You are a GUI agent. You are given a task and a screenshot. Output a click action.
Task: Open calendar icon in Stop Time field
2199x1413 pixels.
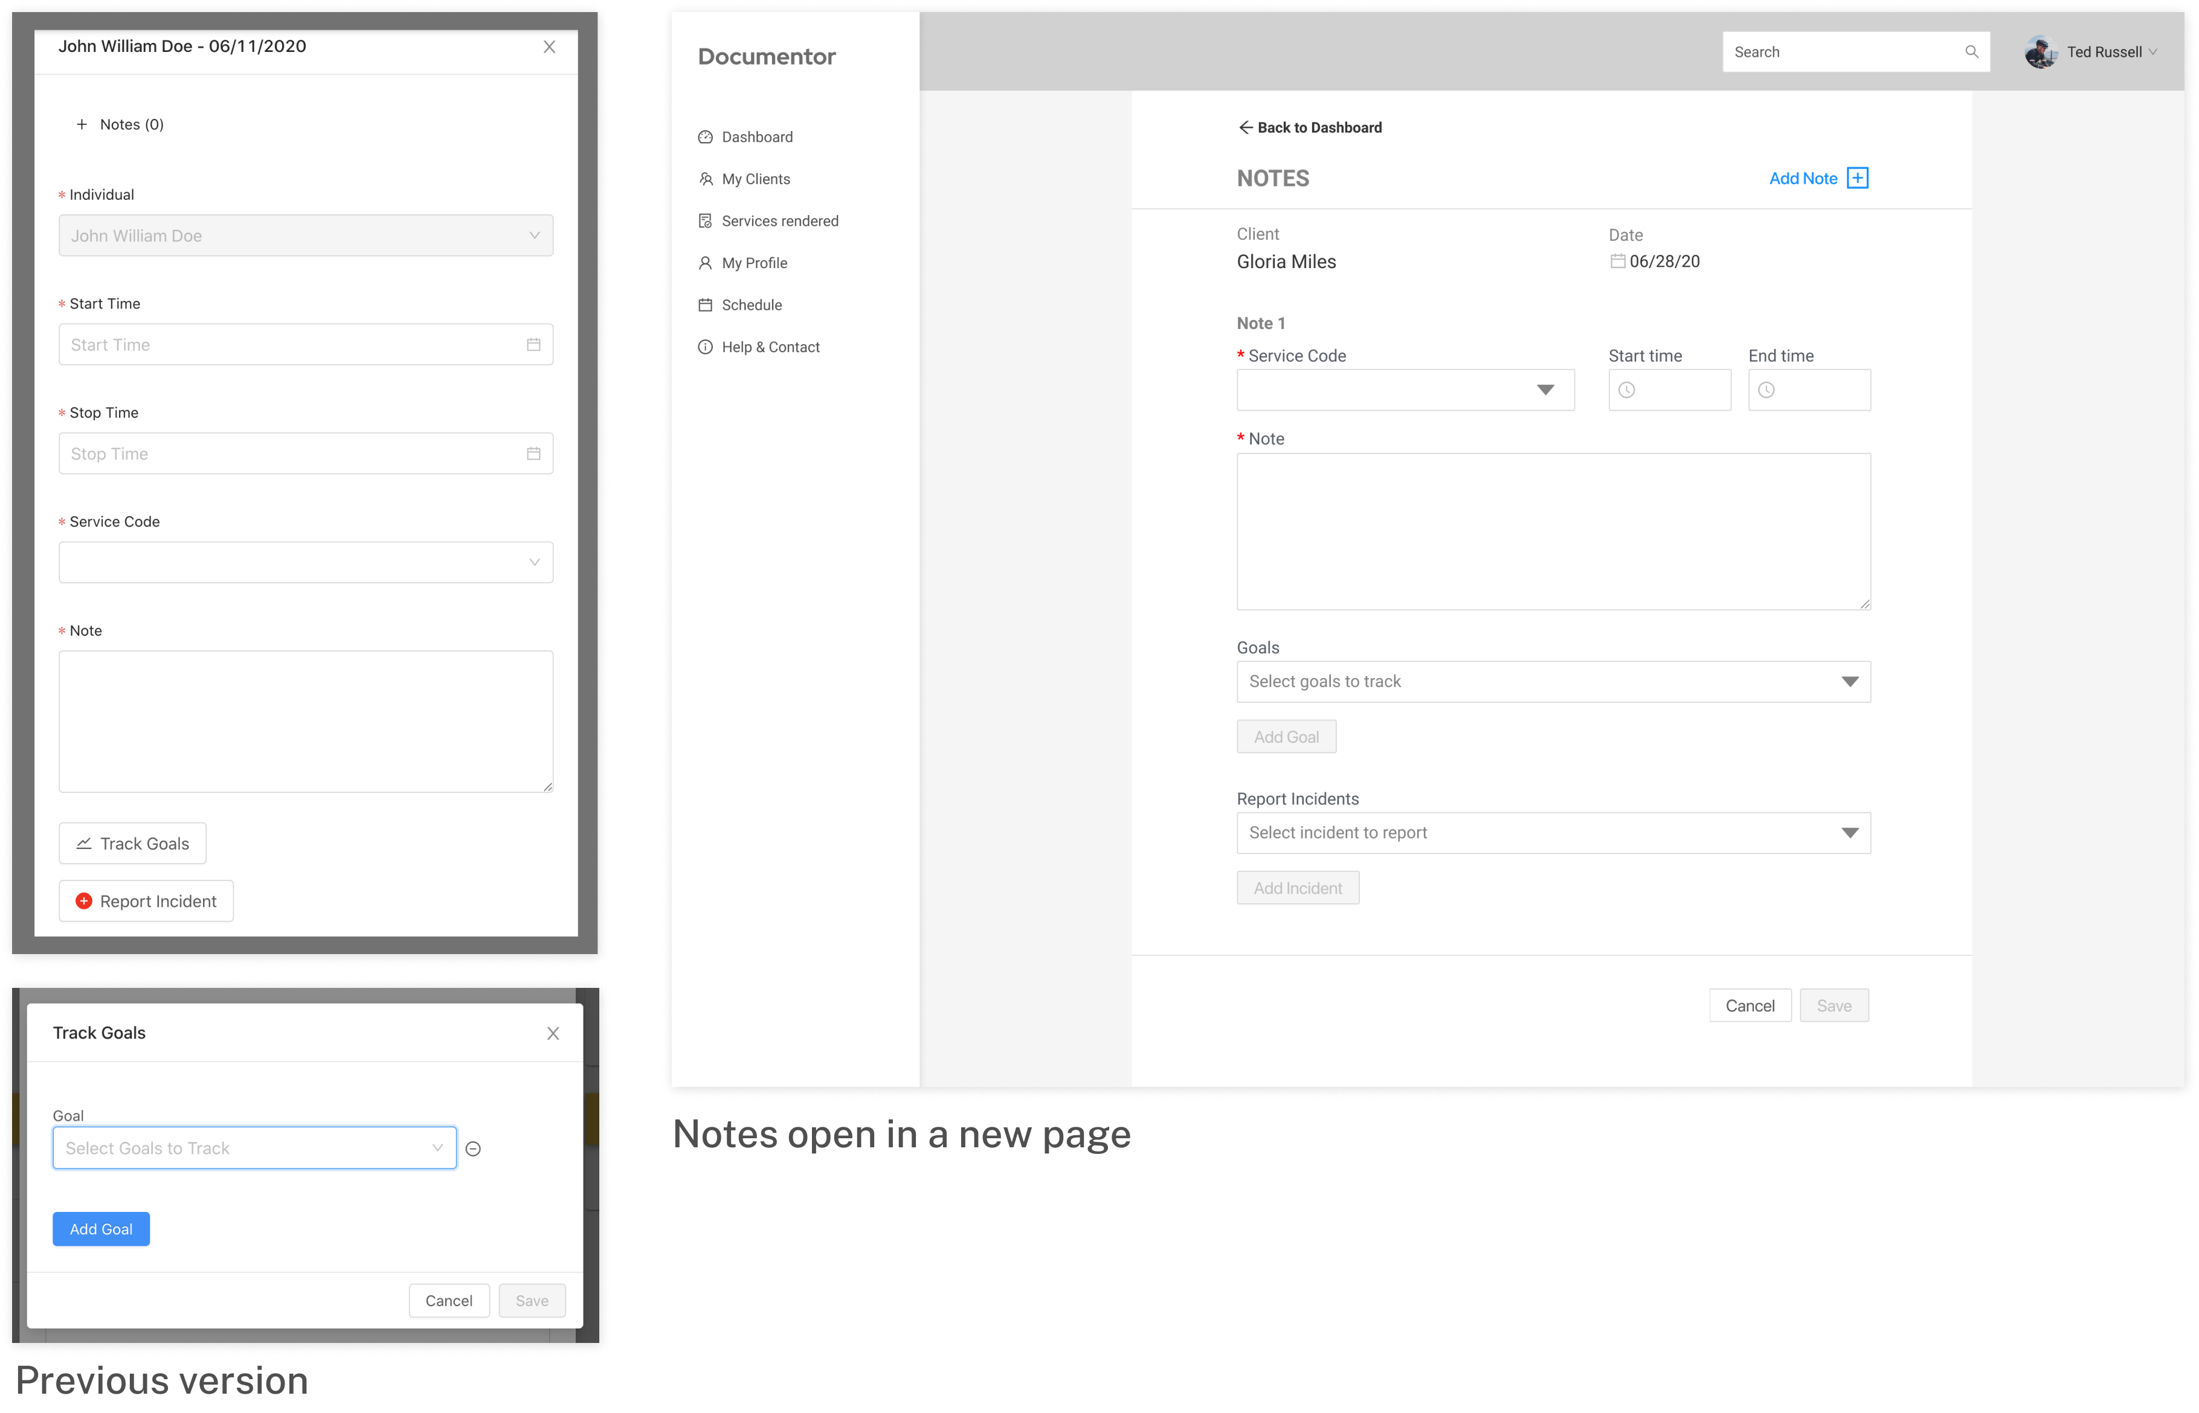533,453
